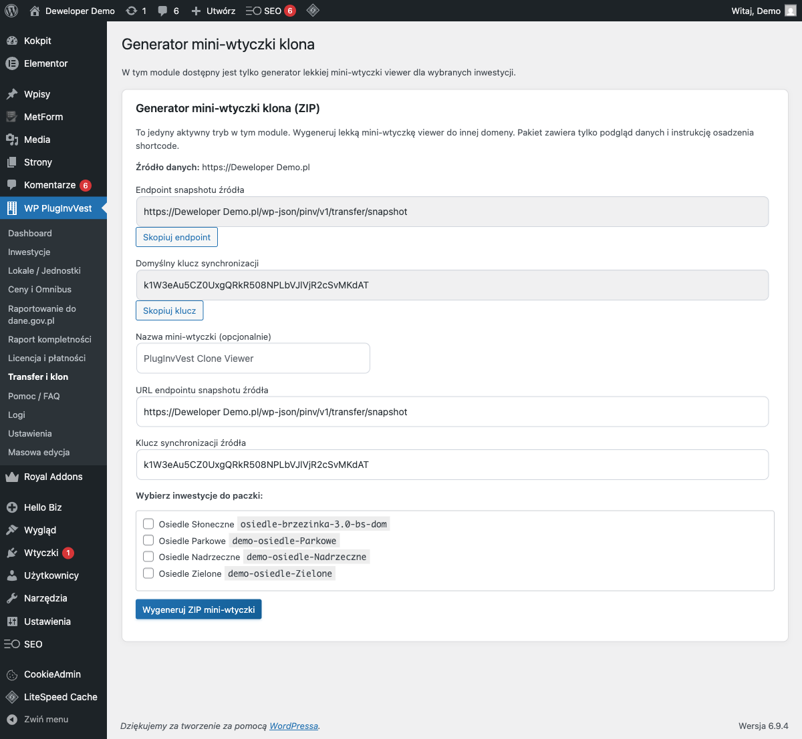Click the WordPress logo in the toolbar
This screenshot has width=802, height=739.
(x=11, y=11)
